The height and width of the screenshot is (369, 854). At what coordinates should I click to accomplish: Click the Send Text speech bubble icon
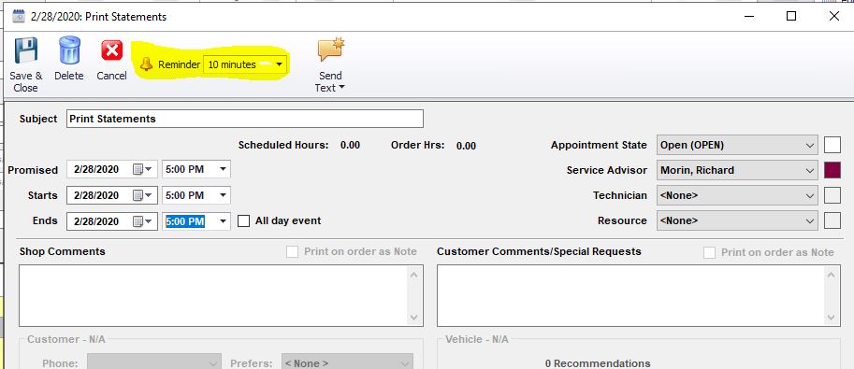(331, 50)
